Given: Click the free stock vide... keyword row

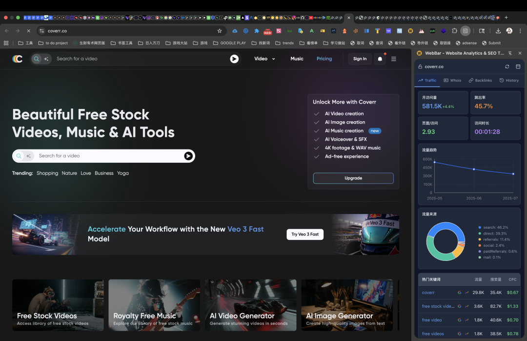Looking at the screenshot, I should pyautogui.click(x=469, y=306).
